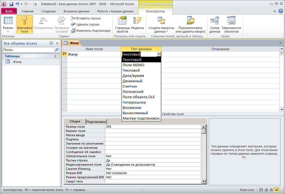Click the Access application icon in title bar

point(4,4)
